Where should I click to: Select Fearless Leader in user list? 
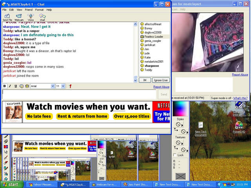coord(154,36)
